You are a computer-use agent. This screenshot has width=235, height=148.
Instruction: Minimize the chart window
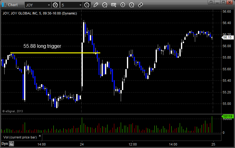coord(217,2)
